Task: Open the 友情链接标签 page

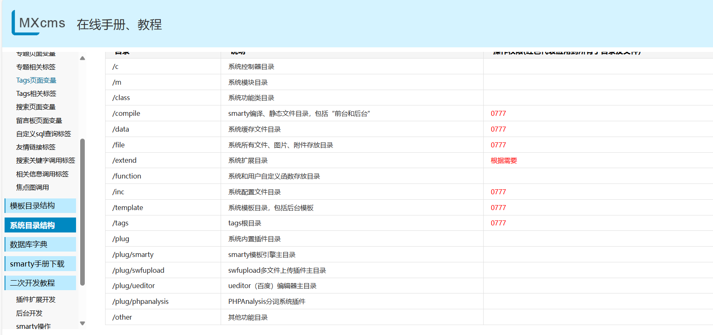Action: 36,147
